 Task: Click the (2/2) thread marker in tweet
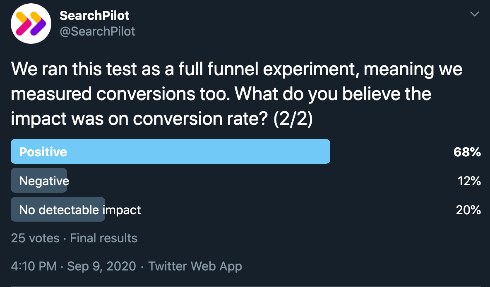point(293,119)
